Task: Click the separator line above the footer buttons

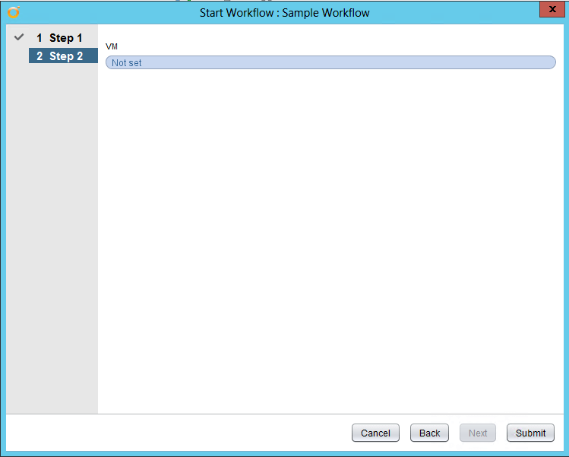Action: coord(284,414)
